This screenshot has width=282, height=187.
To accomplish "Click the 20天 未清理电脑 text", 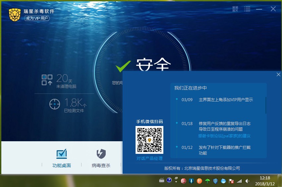I will click(x=66, y=81).
